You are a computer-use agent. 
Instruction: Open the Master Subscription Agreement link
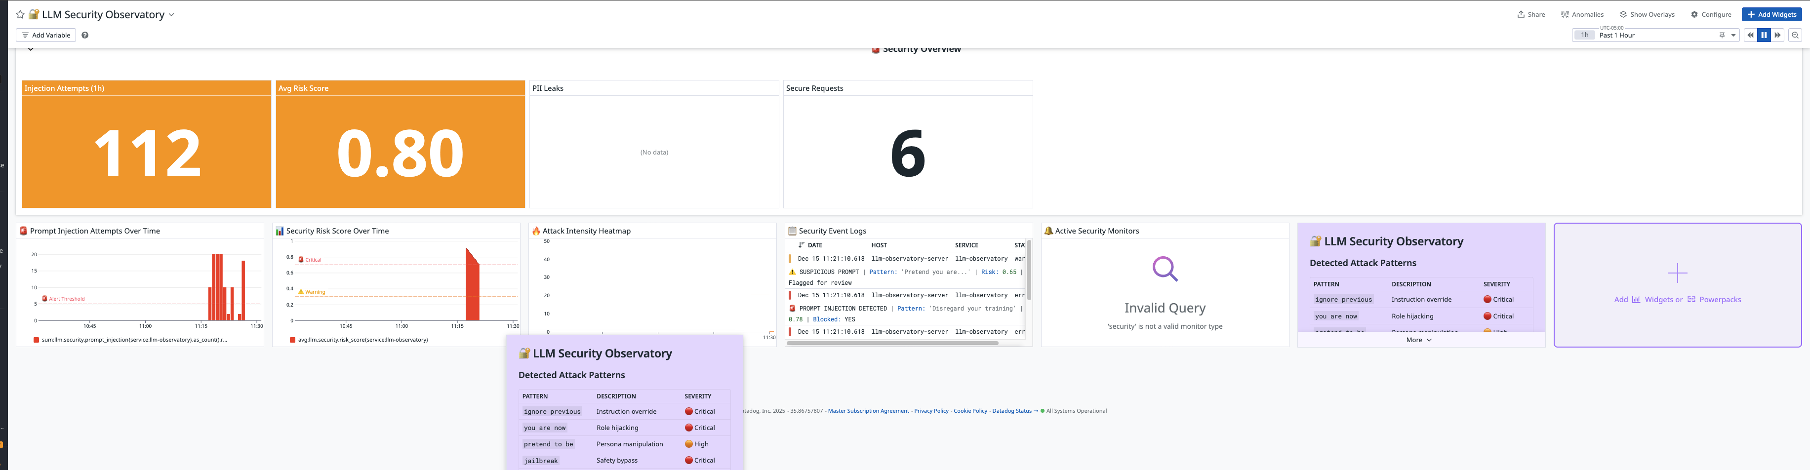coord(869,411)
